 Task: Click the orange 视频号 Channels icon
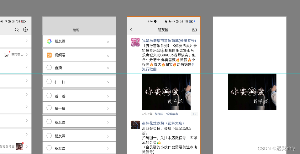[x=49, y=55]
